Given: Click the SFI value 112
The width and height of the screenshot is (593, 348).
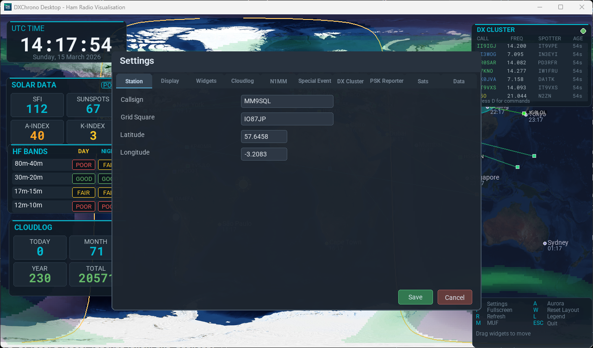Looking at the screenshot, I should (x=37, y=109).
